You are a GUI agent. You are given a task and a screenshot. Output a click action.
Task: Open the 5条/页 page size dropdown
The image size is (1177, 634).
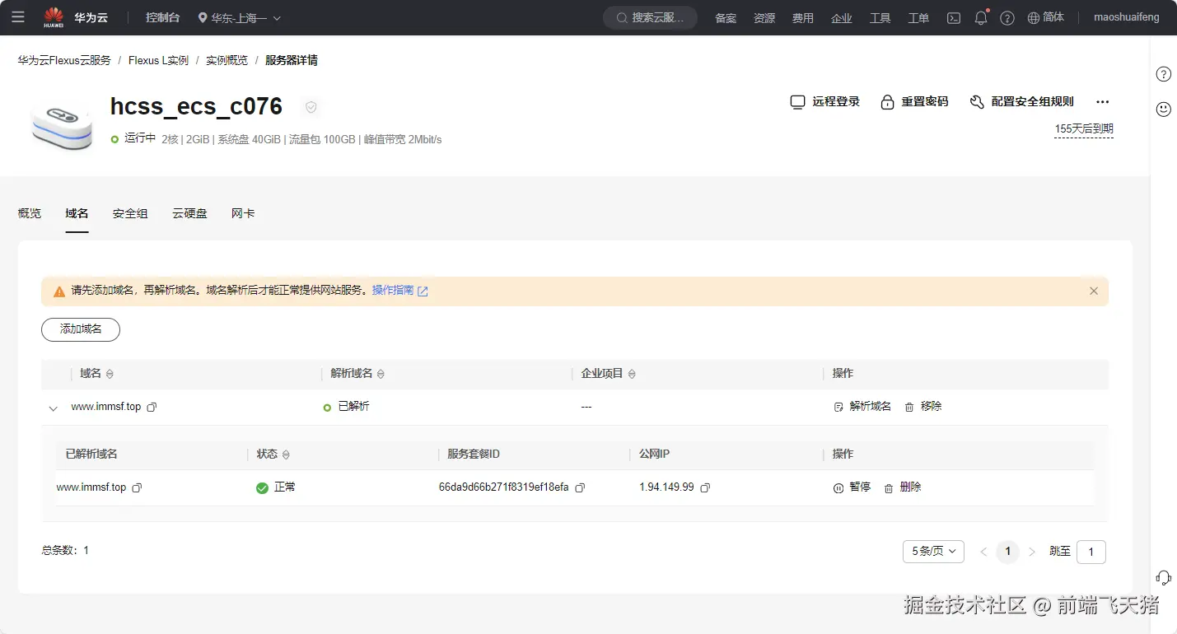tap(932, 552)
